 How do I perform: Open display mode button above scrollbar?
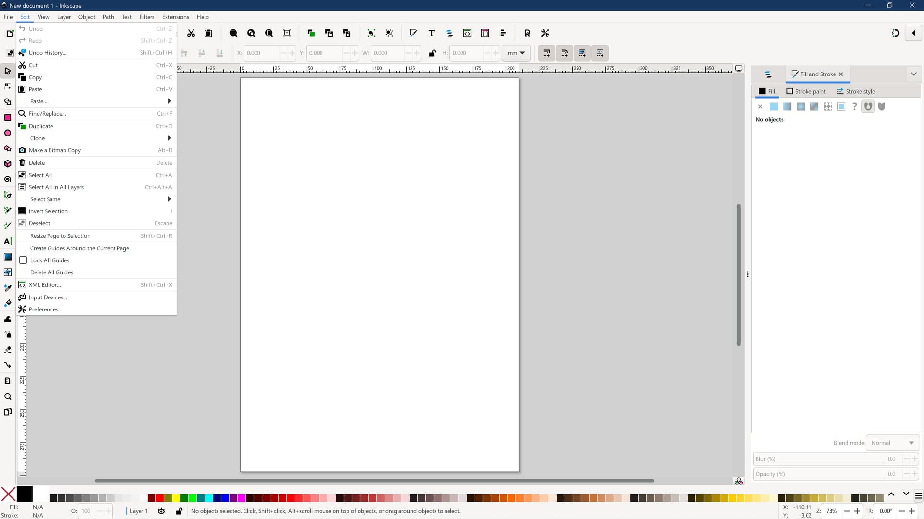tap(739, 69)
